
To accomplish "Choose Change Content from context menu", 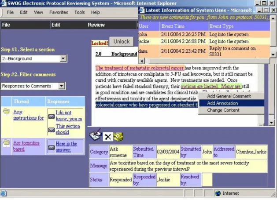I will (x=231, y=110).
